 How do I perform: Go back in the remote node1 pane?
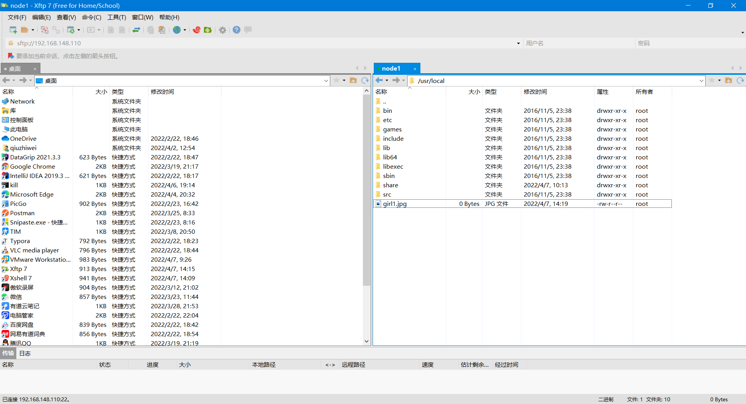click(x=379, y=80)
